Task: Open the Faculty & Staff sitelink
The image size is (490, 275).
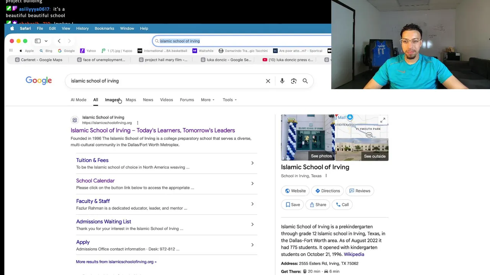Action: 93,201
